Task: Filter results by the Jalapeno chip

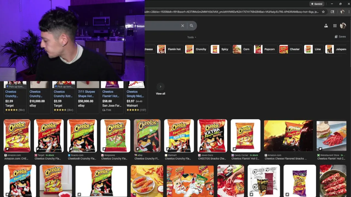Action: point(336,49)
